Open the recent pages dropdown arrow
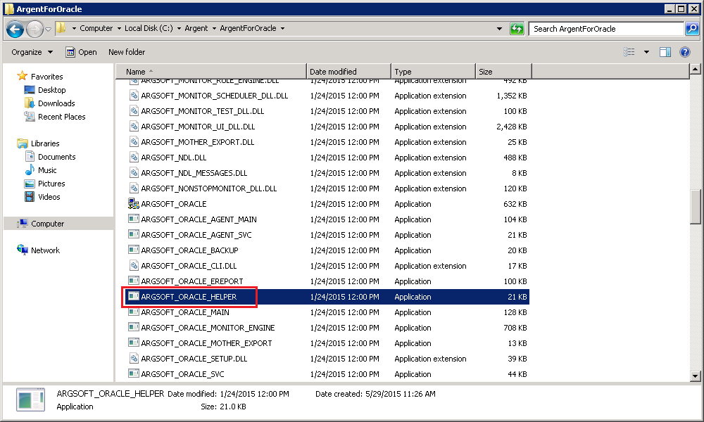 point(48,30)
